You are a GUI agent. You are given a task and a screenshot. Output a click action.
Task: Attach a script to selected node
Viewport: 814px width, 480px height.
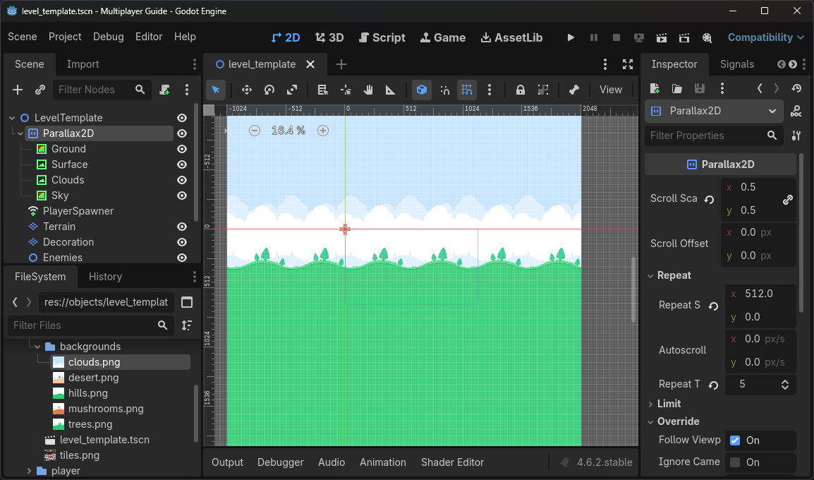[x=164, y=90]
